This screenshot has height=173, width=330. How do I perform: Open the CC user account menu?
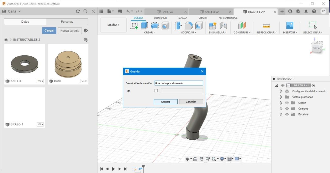(323, 11)
